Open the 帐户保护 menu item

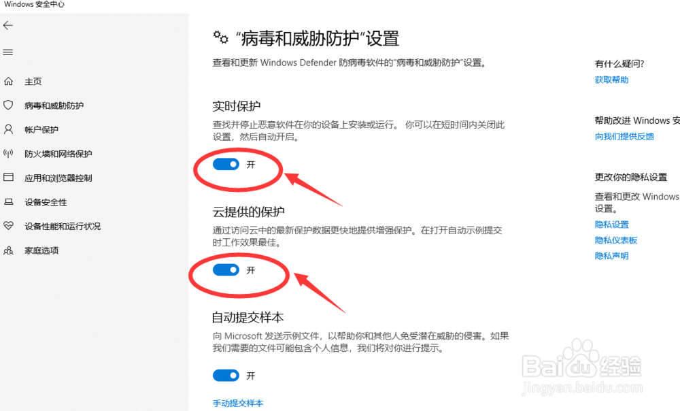tap(41, 129)
